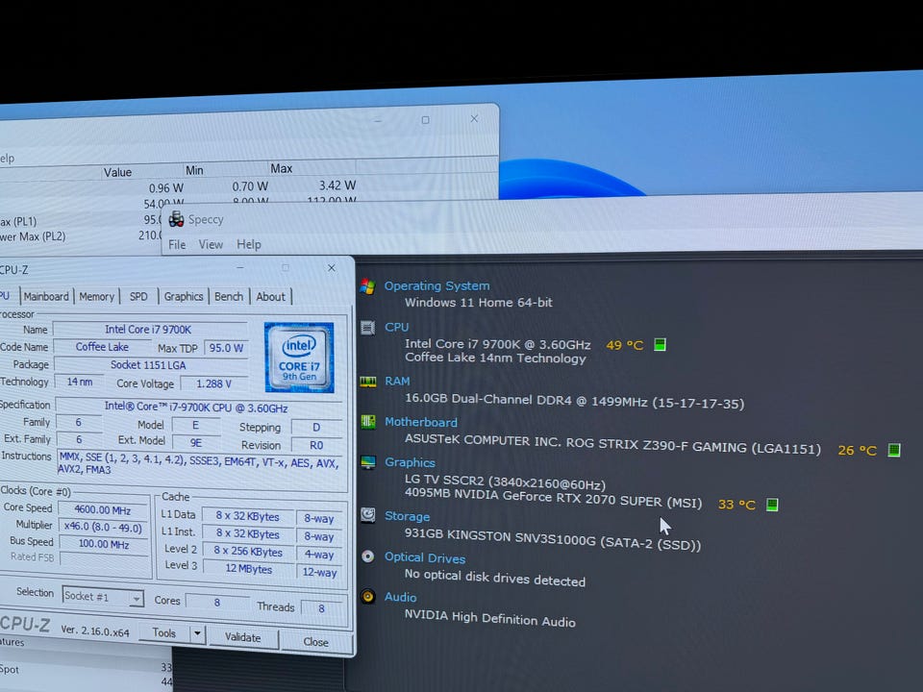Click the Windows 11 Home 64-bit text
Screen dimensions: 923x692
(479, 303)
